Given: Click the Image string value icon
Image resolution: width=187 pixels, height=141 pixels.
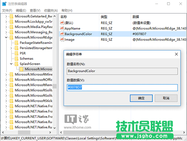Looking at the screenshot, I should 62,40.
